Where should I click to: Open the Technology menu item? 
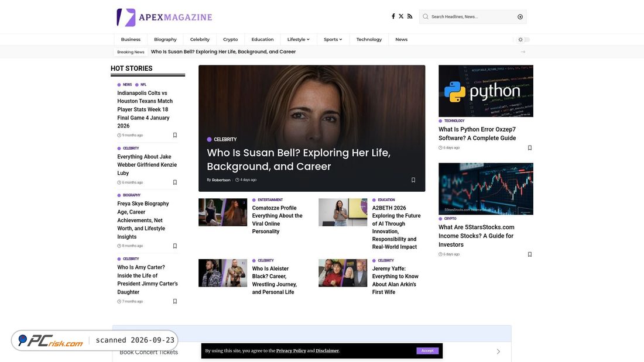(369, 39)
